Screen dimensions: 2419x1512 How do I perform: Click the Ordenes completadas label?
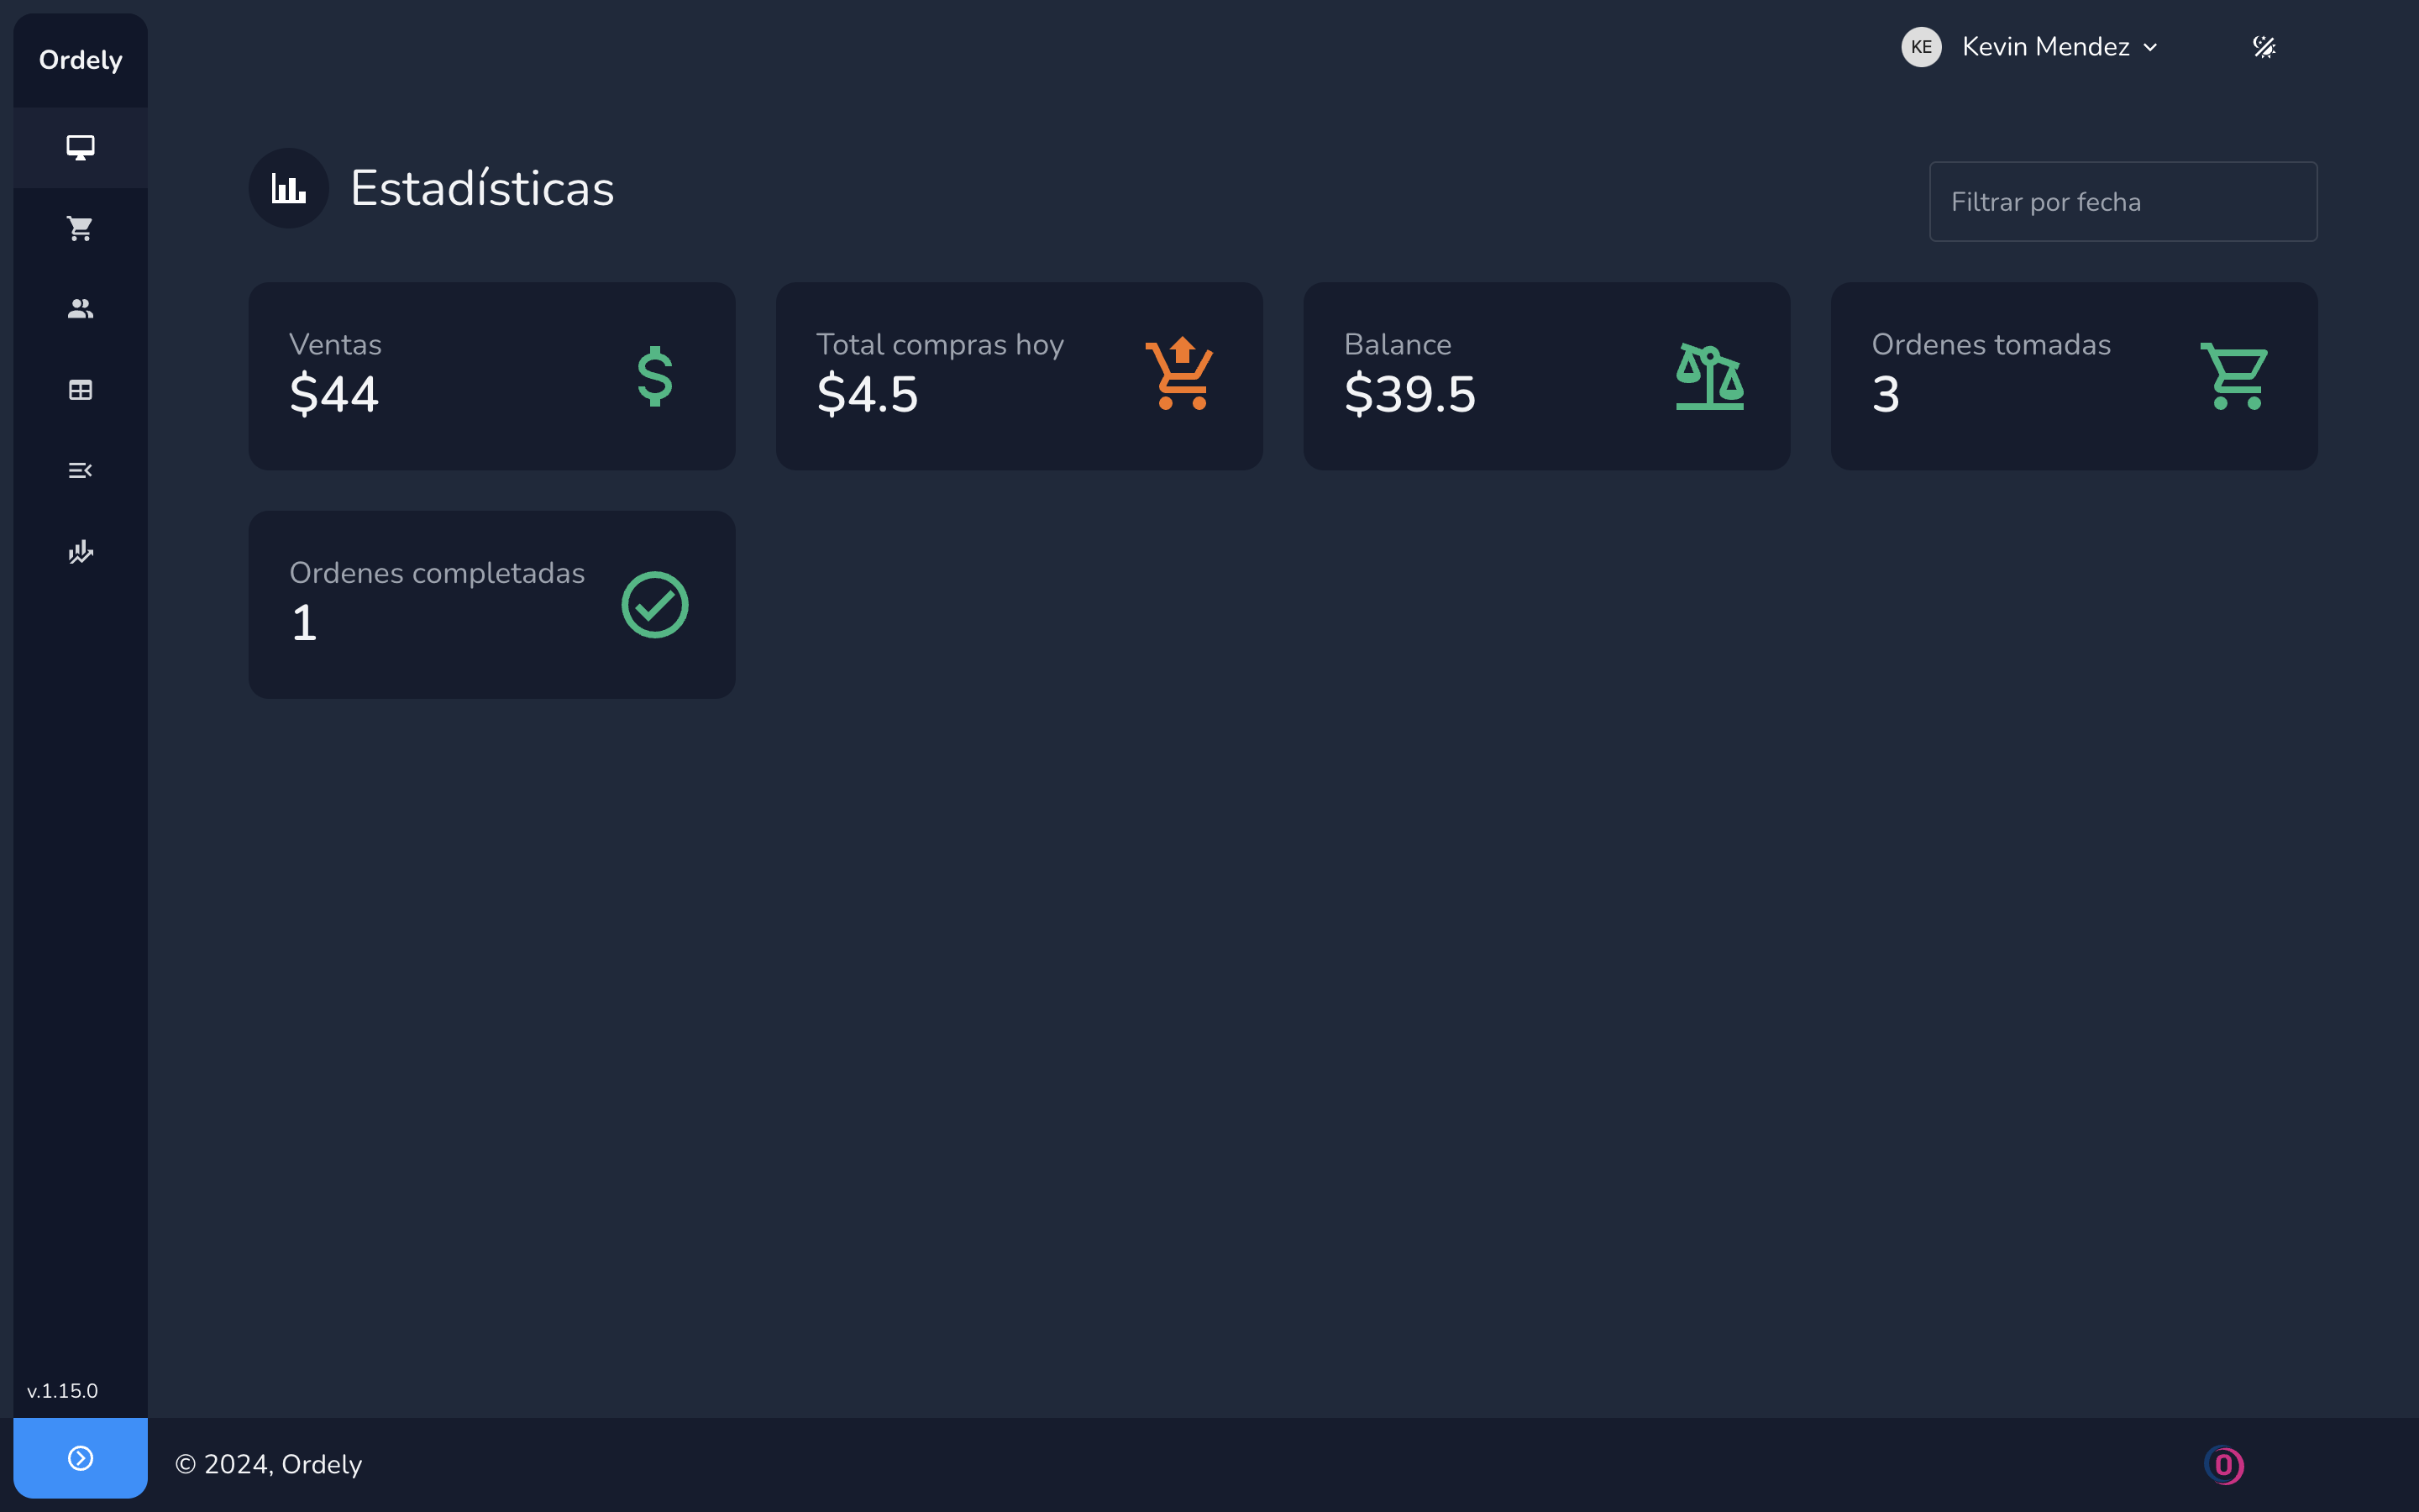coord(437,573)
